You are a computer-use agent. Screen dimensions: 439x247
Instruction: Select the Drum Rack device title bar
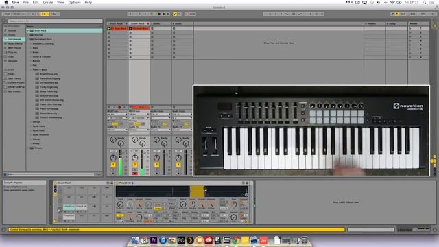pos(83,183)
